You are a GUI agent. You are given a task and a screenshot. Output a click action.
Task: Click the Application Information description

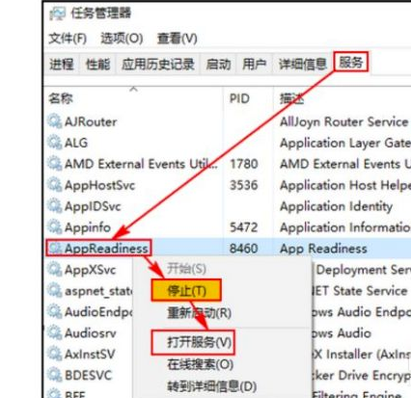point(345,227)
